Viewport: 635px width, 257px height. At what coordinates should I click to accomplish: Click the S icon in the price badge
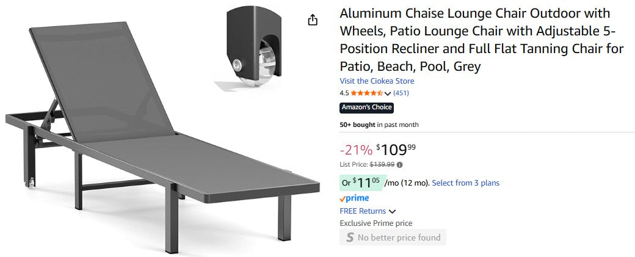(350, 237)
